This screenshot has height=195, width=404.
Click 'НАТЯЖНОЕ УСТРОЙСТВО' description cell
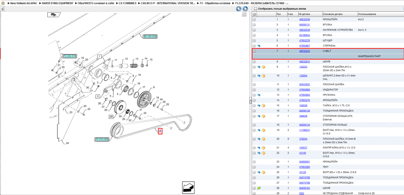pyautogui.click(x=338, y=30)
